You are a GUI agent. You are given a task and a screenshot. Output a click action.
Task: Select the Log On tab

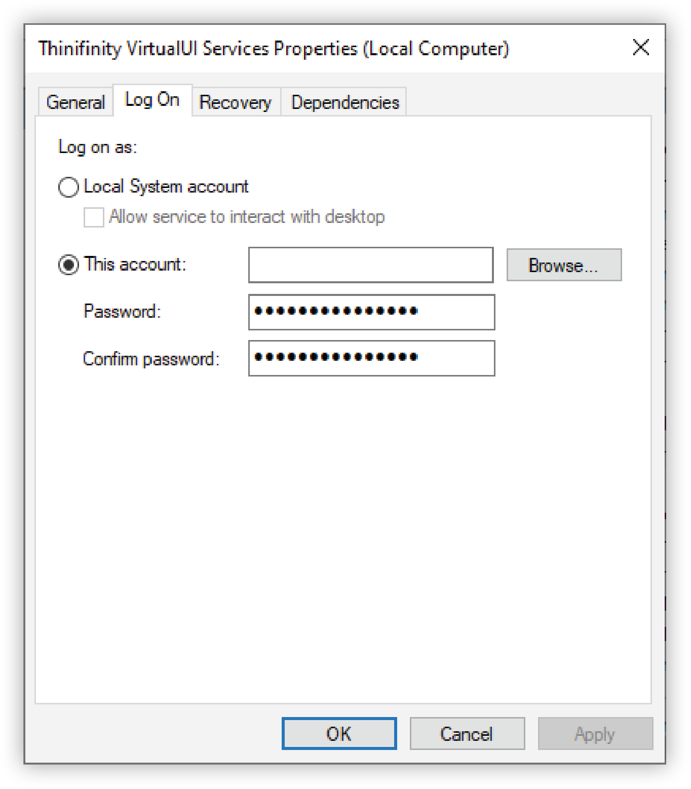[152, 100]
